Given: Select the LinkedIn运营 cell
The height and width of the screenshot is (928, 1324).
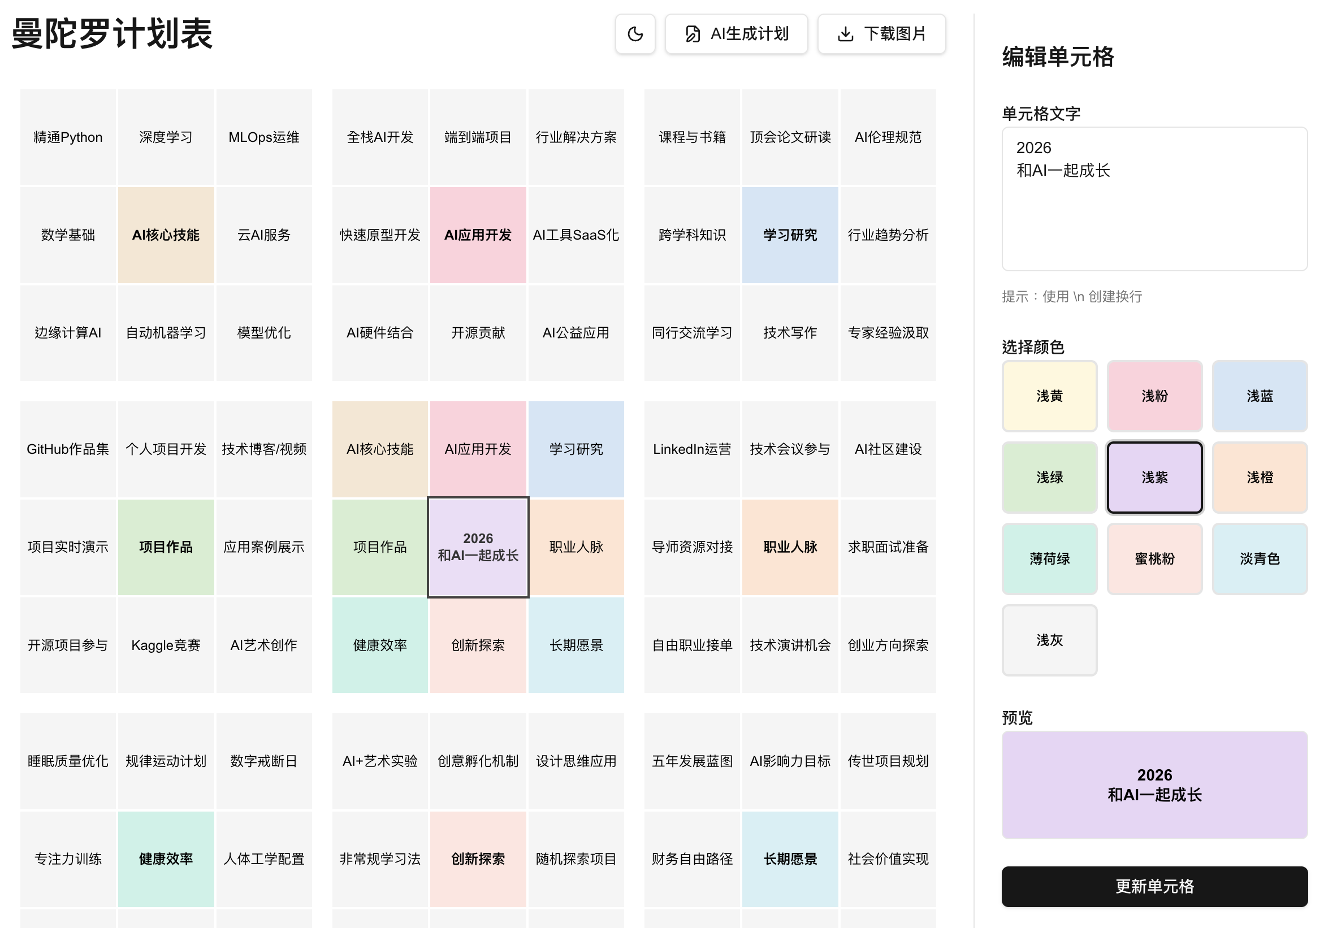Looking at the screenshot, I should click(692, 449).
